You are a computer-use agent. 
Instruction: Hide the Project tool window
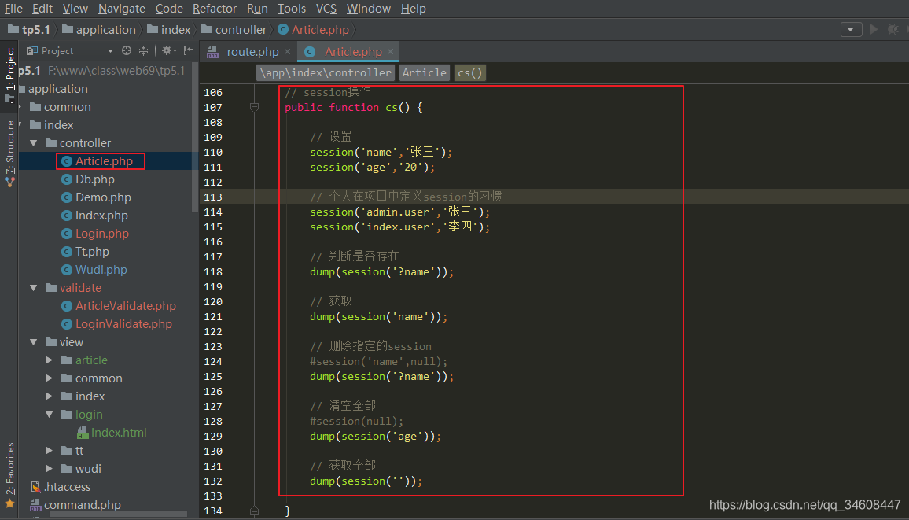189,51
